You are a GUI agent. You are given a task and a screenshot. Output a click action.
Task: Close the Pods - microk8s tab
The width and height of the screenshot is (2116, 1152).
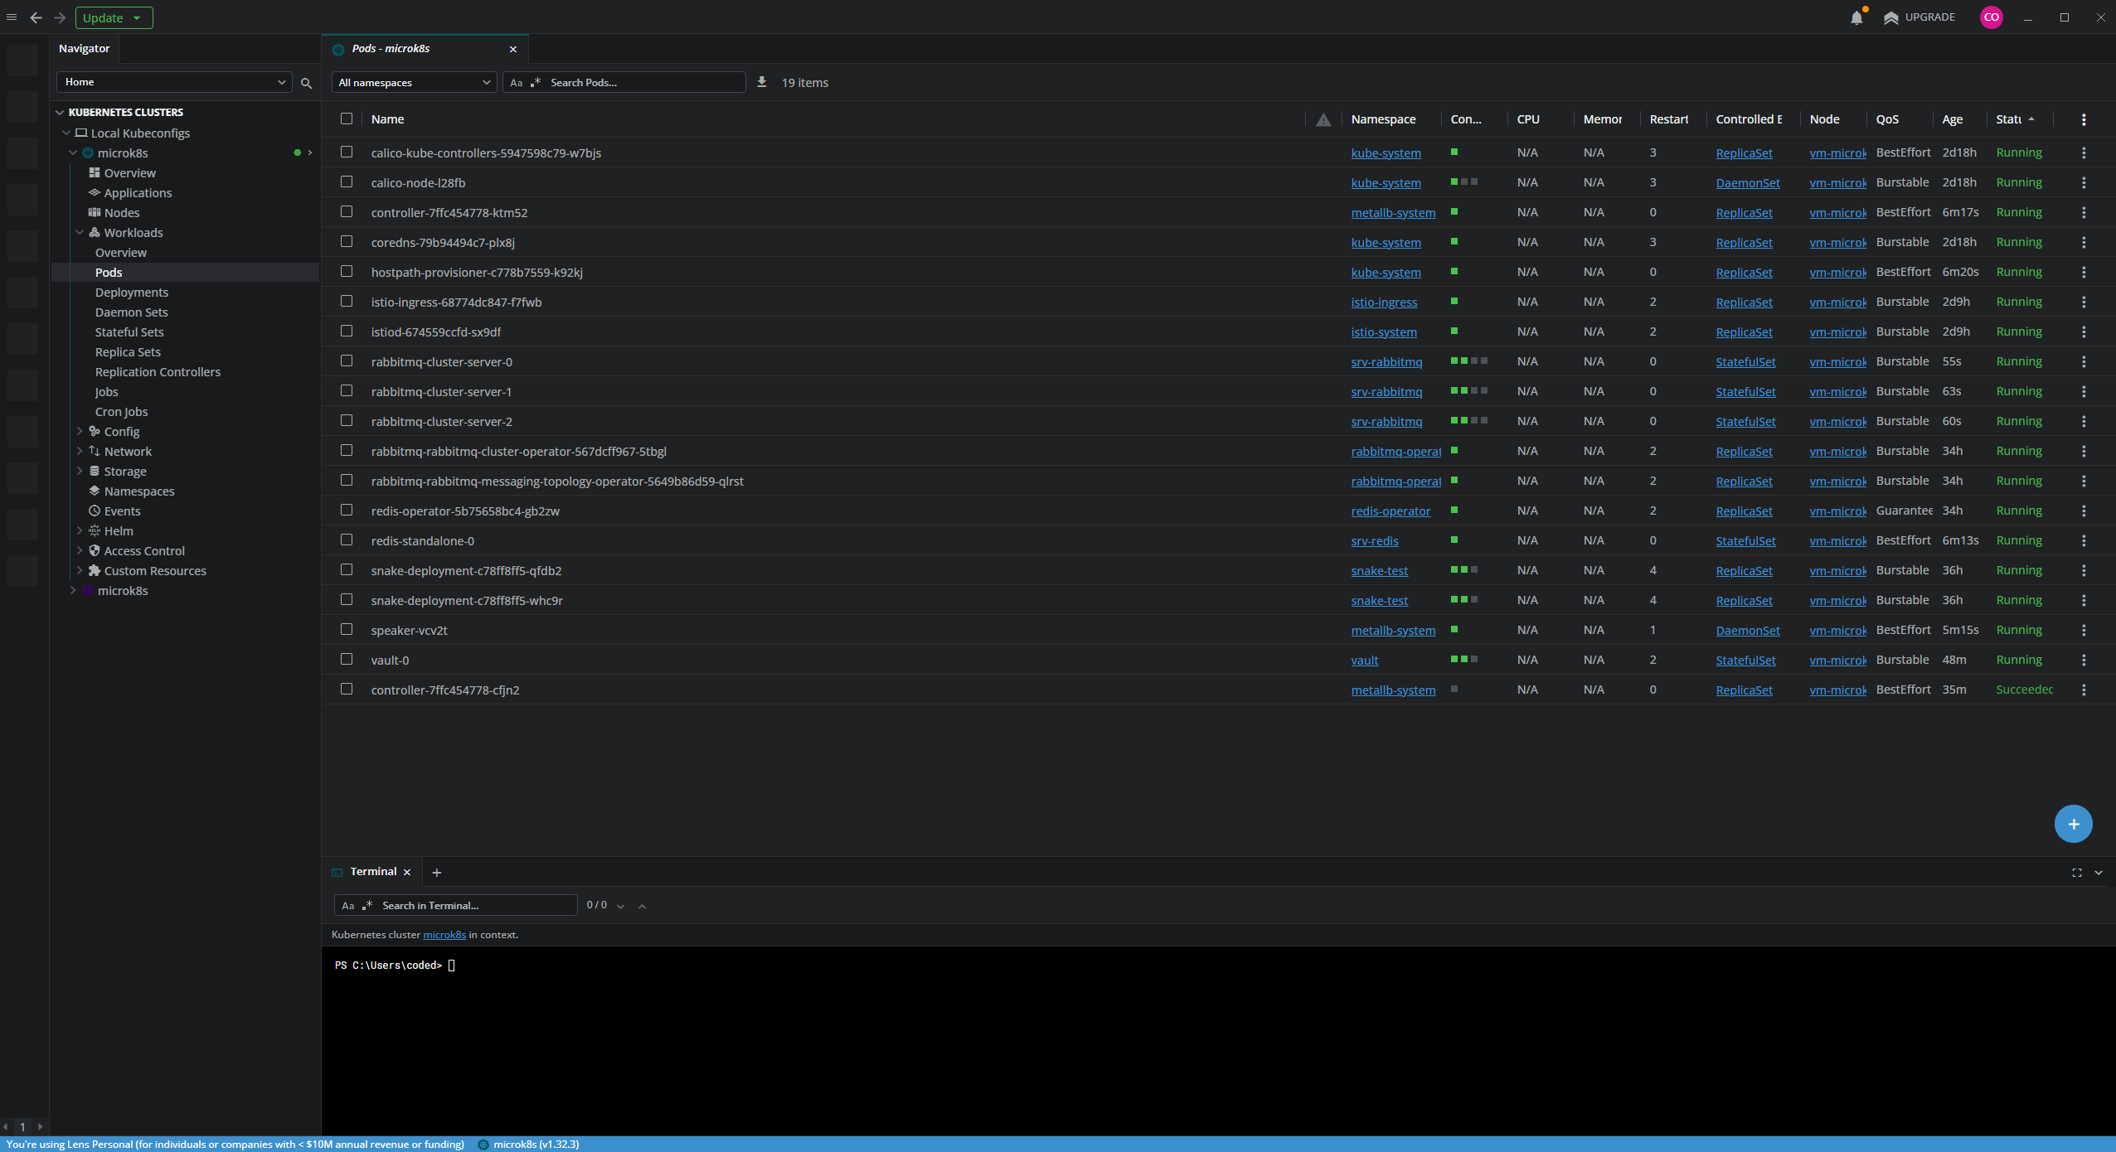pyautogui.click(x=513, y=49)
